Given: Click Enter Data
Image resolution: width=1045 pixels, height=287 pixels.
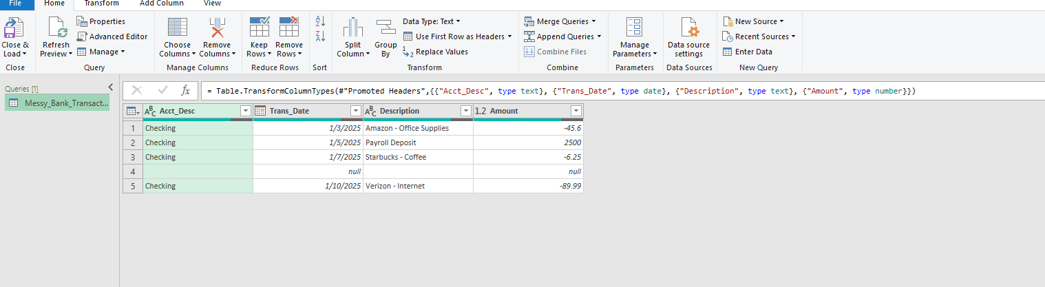Looking at the screenshot, I should coord(747,52).
